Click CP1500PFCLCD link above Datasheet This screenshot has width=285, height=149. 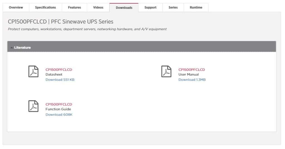tap(59, 69)
